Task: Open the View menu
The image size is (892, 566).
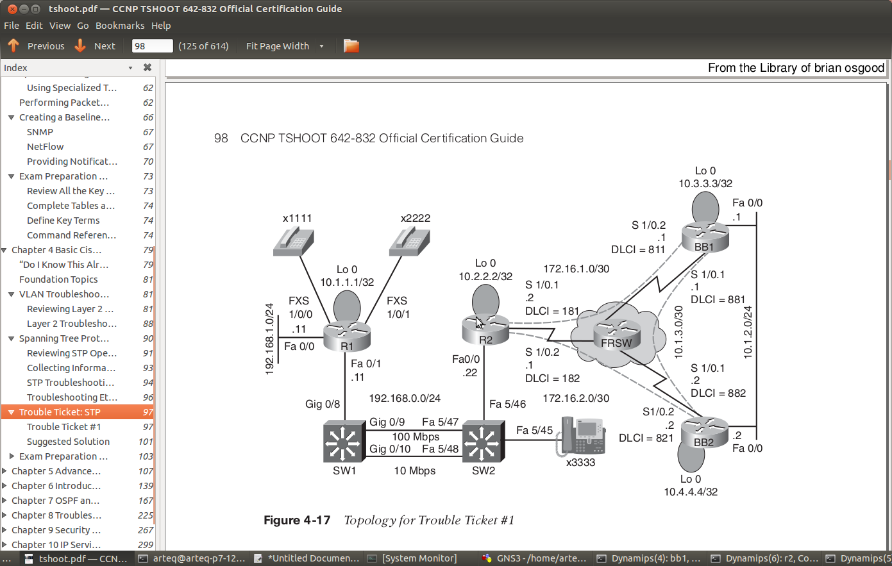Action: coord(60,26)
